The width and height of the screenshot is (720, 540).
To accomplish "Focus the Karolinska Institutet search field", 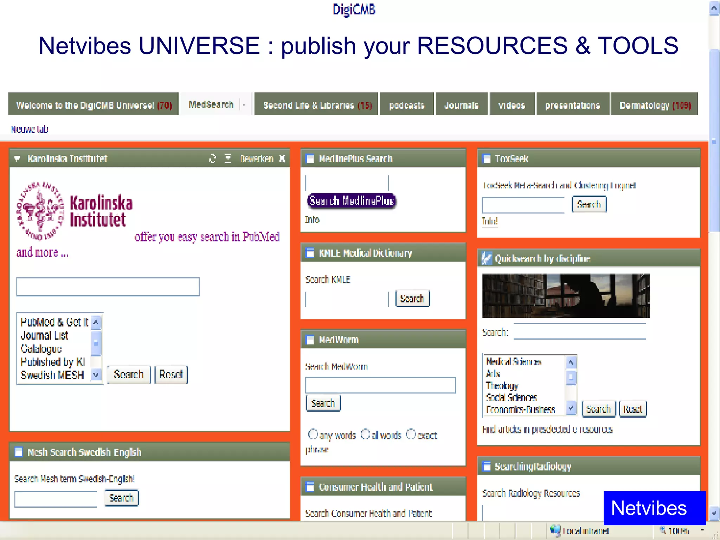I will (108, 287).
